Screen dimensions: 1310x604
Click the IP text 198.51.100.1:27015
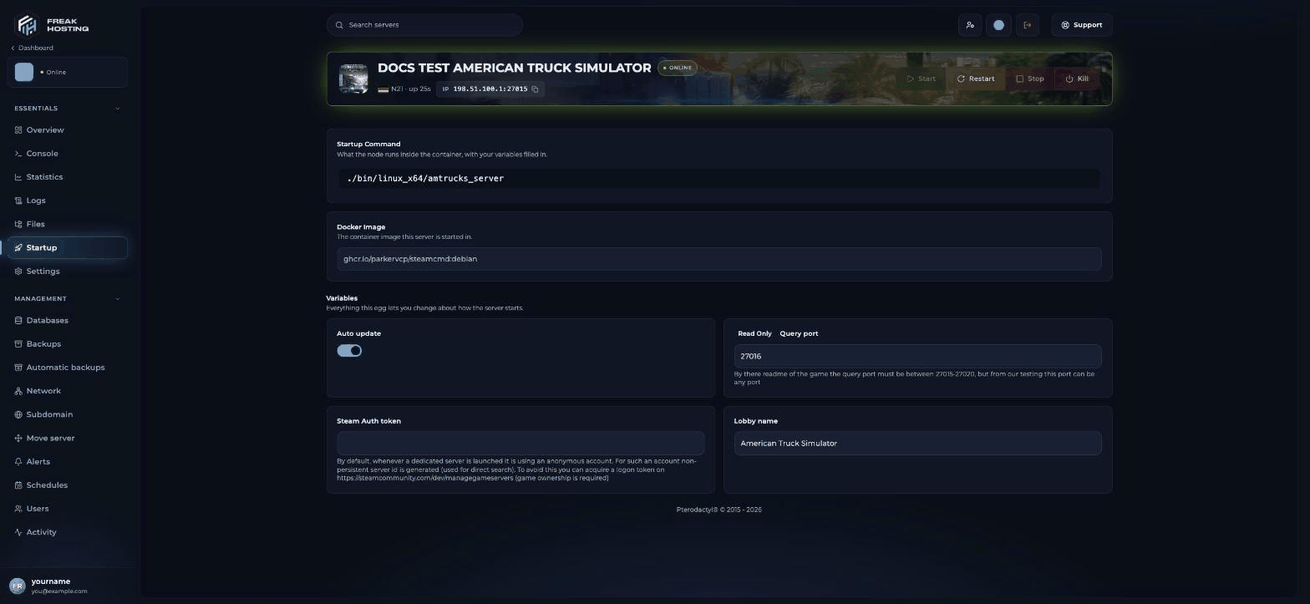[x=490, y=89]
